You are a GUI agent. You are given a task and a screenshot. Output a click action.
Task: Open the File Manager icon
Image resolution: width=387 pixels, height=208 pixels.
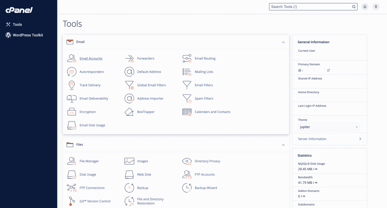[71, 161]
